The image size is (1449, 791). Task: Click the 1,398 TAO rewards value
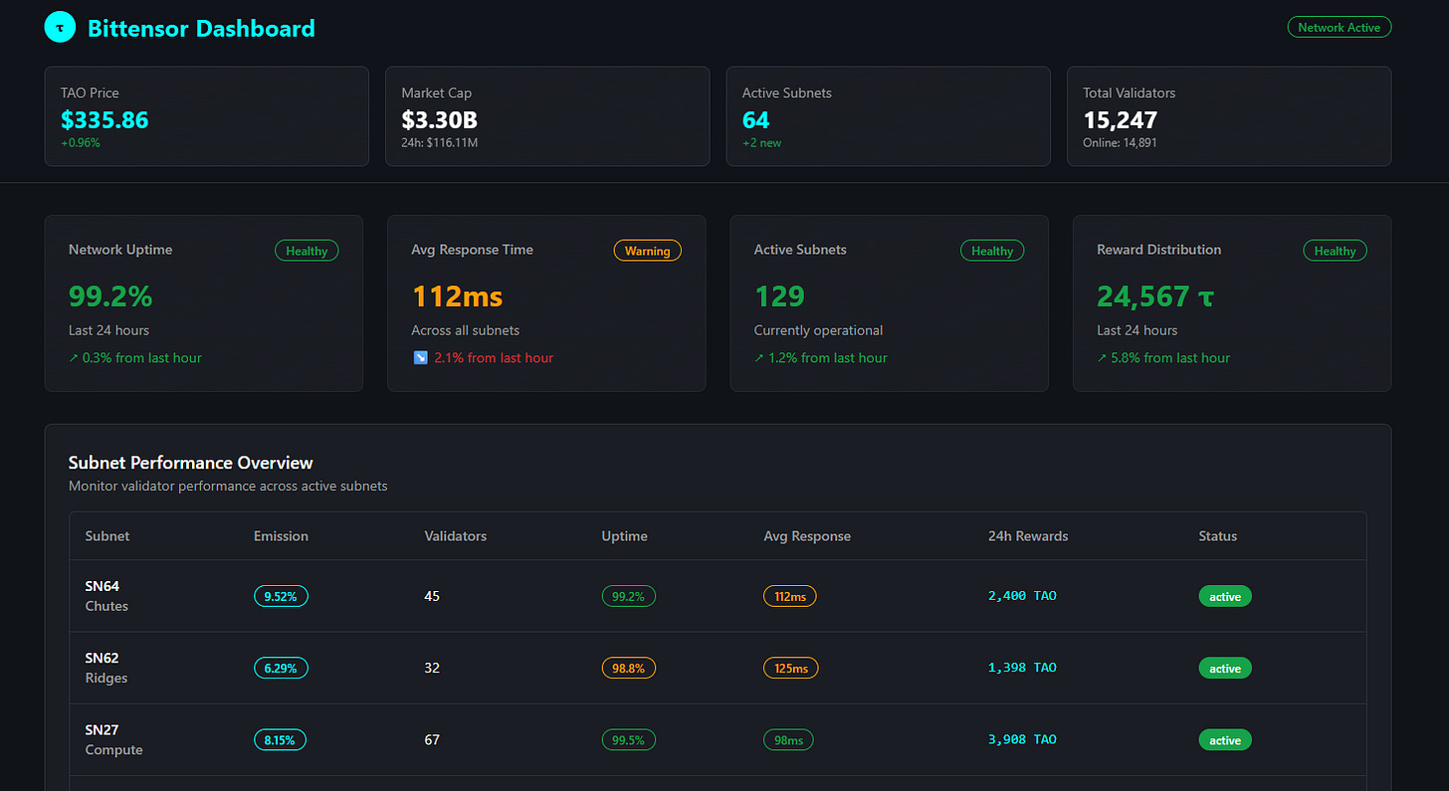click(x=1023, y=668)
